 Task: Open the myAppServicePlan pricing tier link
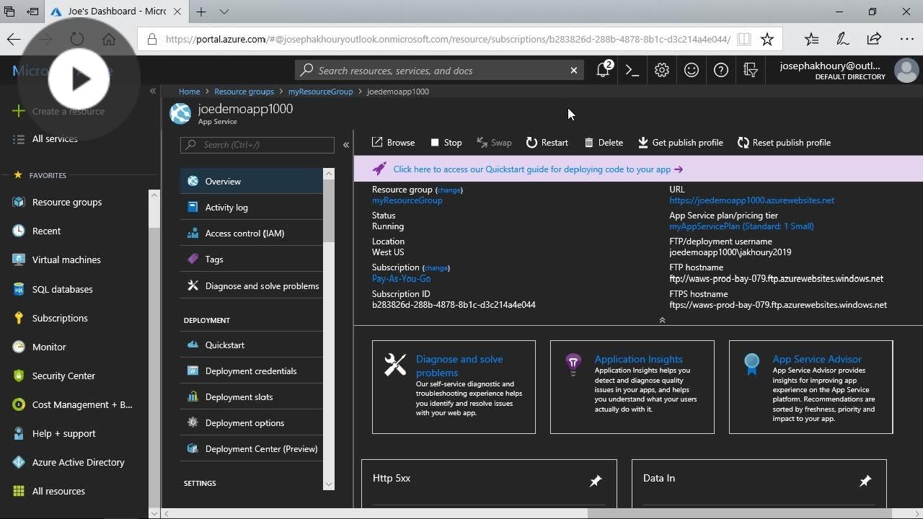[741, 226]
